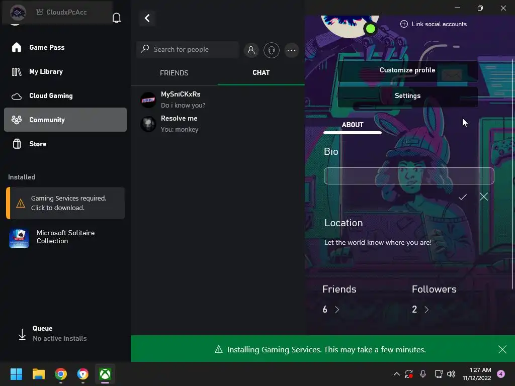Expand Followers list chevron

pos(426,310)
